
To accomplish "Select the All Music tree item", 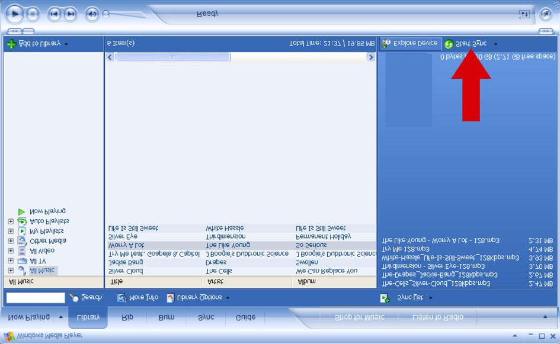I will coord(42,271).
